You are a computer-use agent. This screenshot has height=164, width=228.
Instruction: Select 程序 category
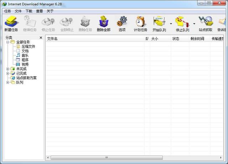25,60
